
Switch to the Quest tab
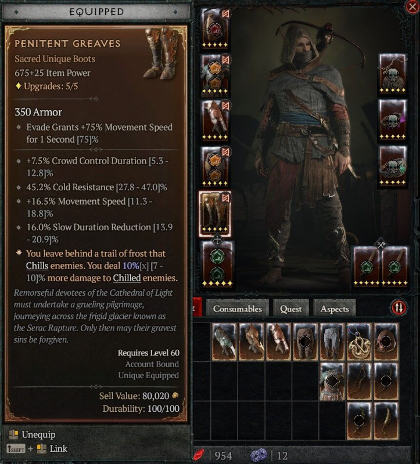[291, 309]
